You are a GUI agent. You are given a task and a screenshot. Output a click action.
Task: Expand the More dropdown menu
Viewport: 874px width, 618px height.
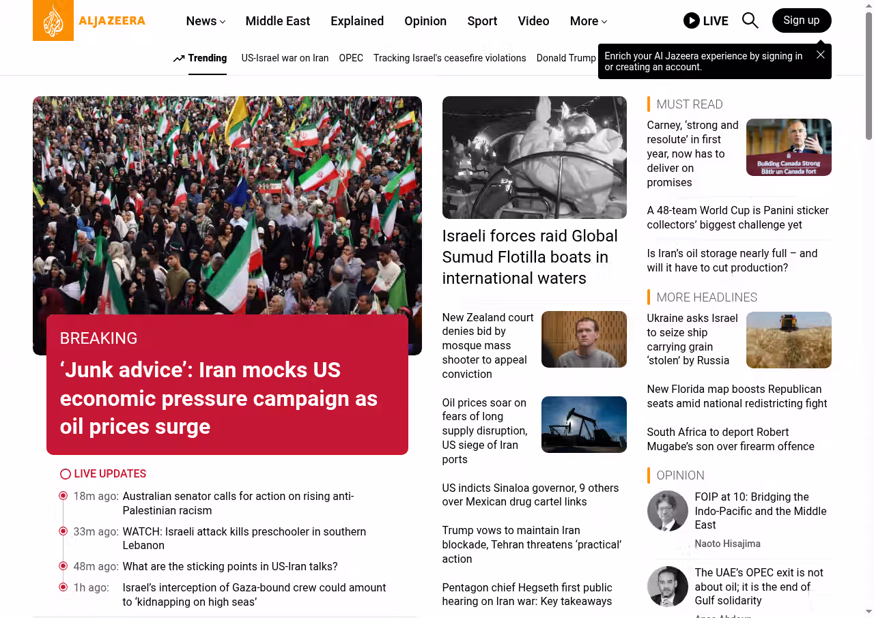point(588,21)
